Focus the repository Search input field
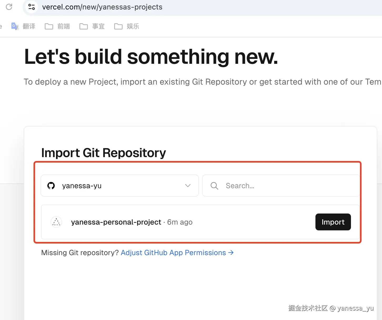This screenshot has height=320, width=382. 289,186
